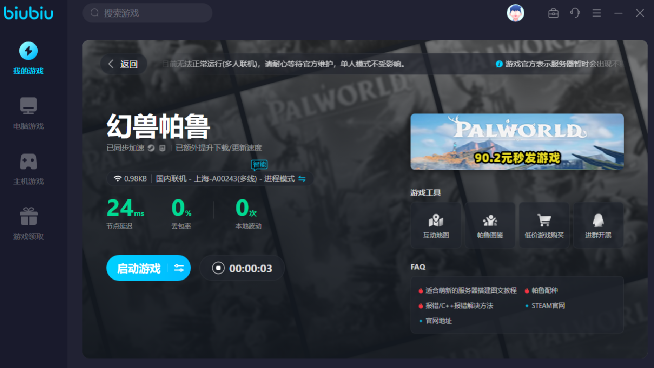Click the 进群开黑 QQ group icon

[x=598, y=225]
